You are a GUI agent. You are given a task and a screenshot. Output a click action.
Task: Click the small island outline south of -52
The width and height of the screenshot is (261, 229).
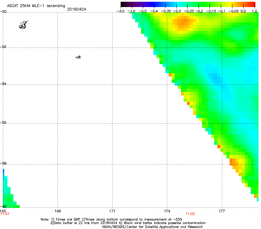click(78, 57)
